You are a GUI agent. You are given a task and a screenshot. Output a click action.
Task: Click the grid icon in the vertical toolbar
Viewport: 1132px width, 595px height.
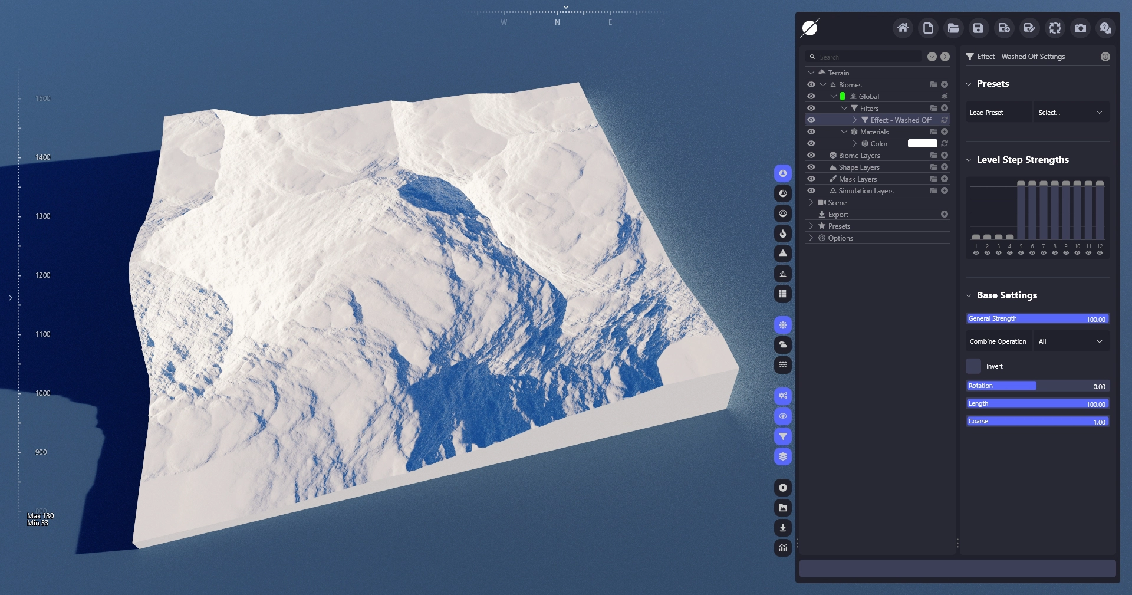click(782, 294)
